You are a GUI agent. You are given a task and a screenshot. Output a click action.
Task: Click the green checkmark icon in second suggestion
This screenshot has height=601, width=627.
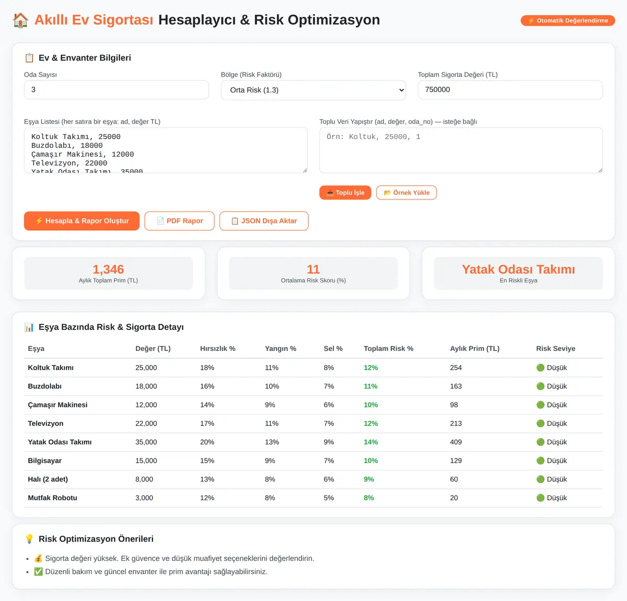pos(38,572)
